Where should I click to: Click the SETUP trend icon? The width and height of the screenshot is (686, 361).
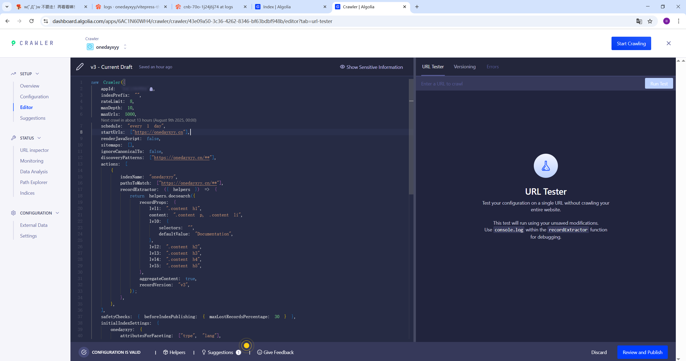13,74
